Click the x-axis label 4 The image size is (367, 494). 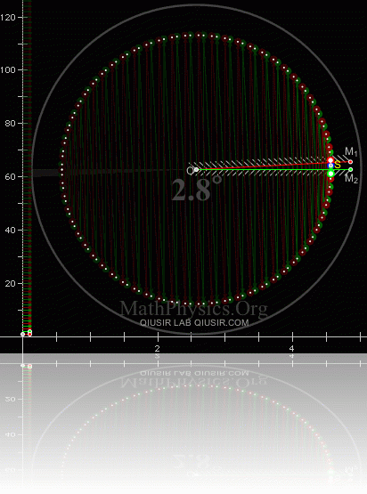point(291,348)
